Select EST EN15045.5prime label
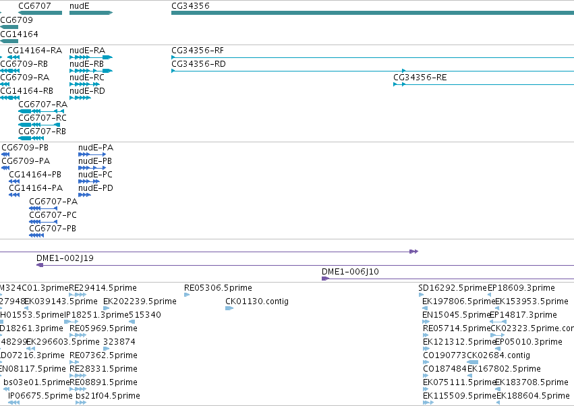The height and width of the screenshot is (406, 574). (x=457, y=315)
